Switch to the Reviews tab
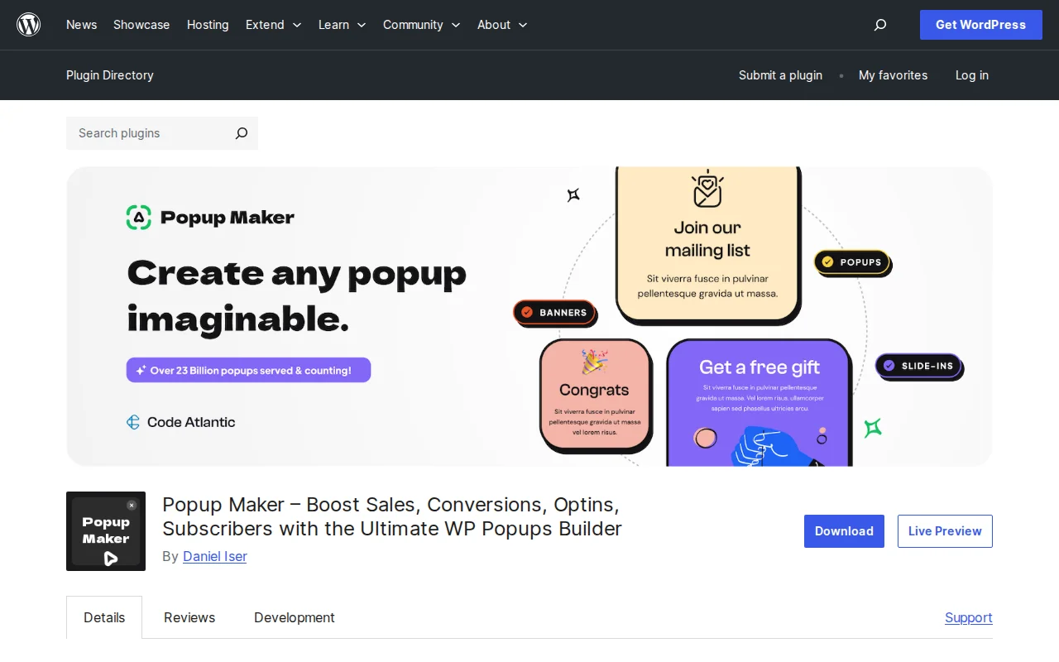The image size is (1059, 662). (x=189, y=617)
